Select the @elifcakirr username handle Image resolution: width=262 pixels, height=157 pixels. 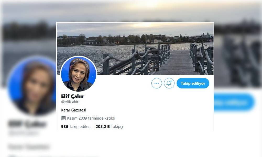pyautogui.click(x=70, y=102)
